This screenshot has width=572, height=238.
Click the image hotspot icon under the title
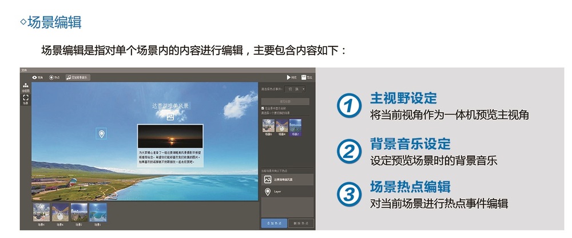(170, 117)
